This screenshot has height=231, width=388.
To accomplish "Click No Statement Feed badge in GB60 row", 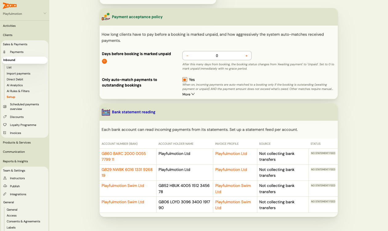I will (323, 153).
